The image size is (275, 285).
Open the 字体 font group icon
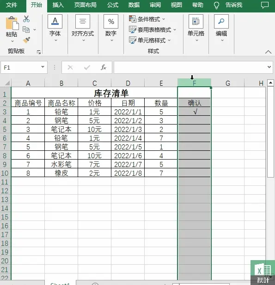click(x=55, y=21)
